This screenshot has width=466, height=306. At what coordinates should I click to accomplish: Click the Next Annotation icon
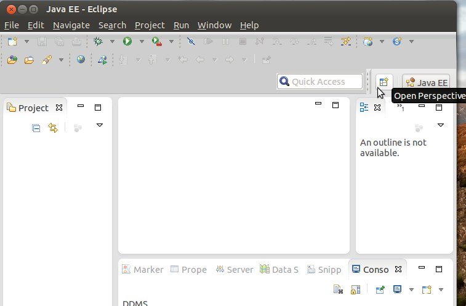pos(123,60)
